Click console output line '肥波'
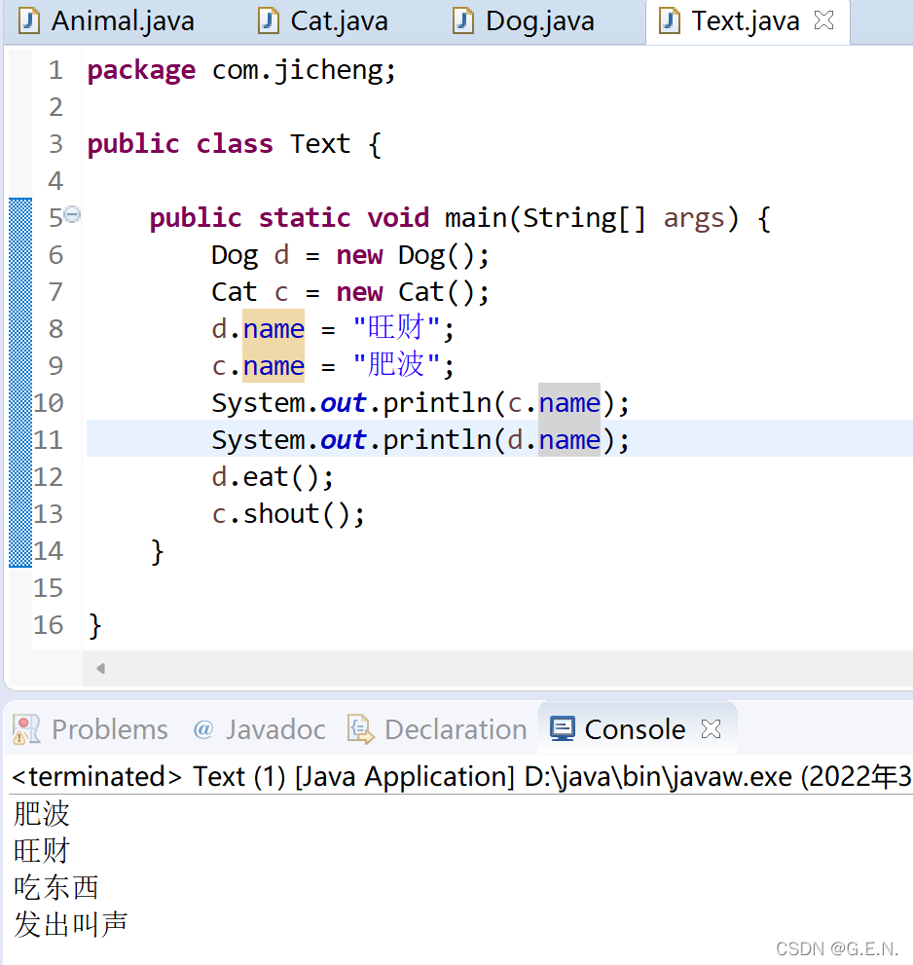The width and height of the screenshot is (913, 965). (x=41, y=814)
